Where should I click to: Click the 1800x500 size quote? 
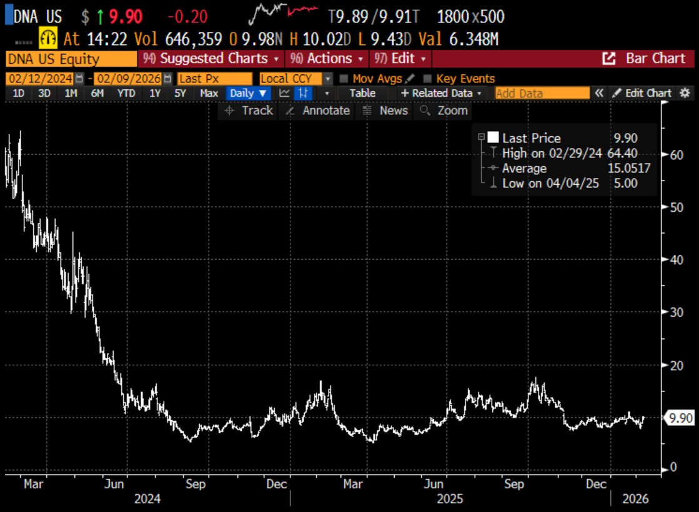[471, 17]
